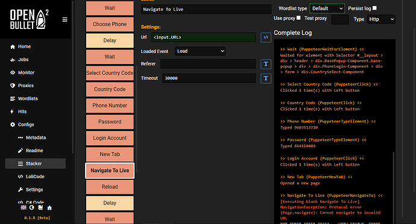Select the Login Account block
Viewport: 416px width, 224px height.
110,138
